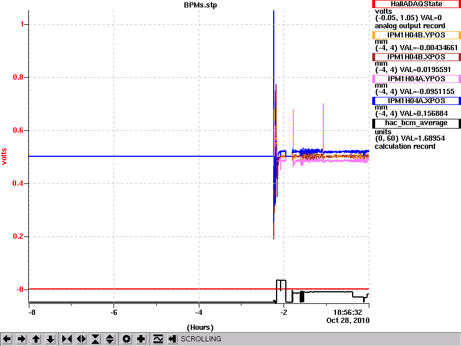This screenshot has height=346, width=461.
Task: Click the x-axis tick label -4
Action: (199, 312)
